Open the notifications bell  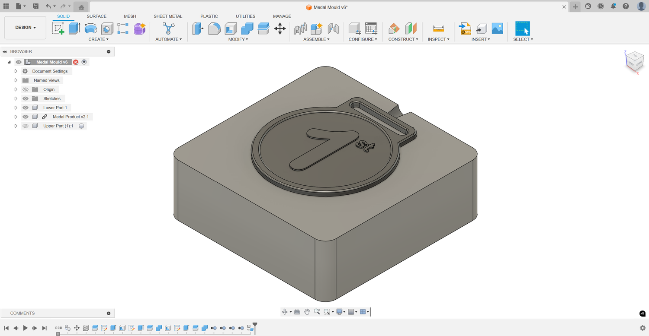(613, 6)
